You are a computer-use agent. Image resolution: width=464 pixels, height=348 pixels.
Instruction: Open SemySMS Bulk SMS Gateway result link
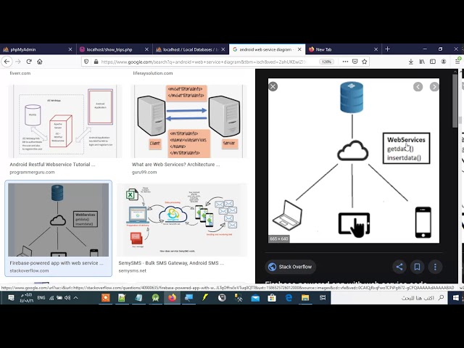(171, 262)
